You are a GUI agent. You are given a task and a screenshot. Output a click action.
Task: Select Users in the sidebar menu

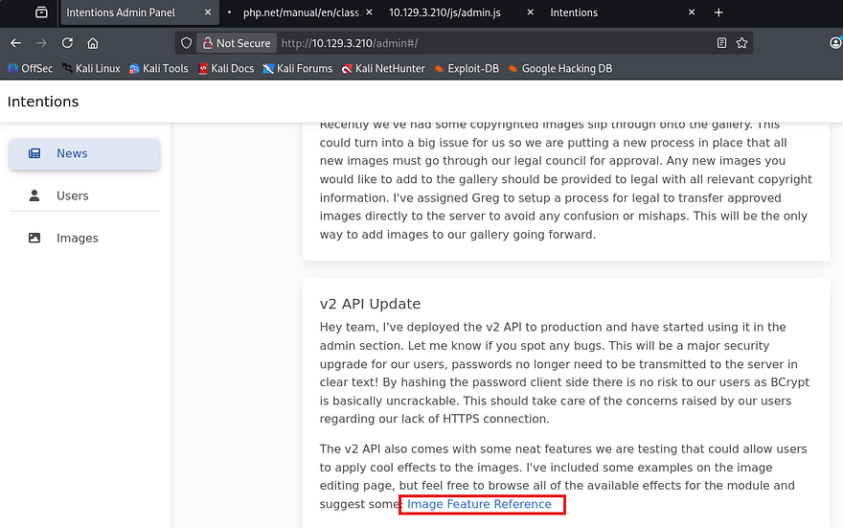tap(73, 195)
